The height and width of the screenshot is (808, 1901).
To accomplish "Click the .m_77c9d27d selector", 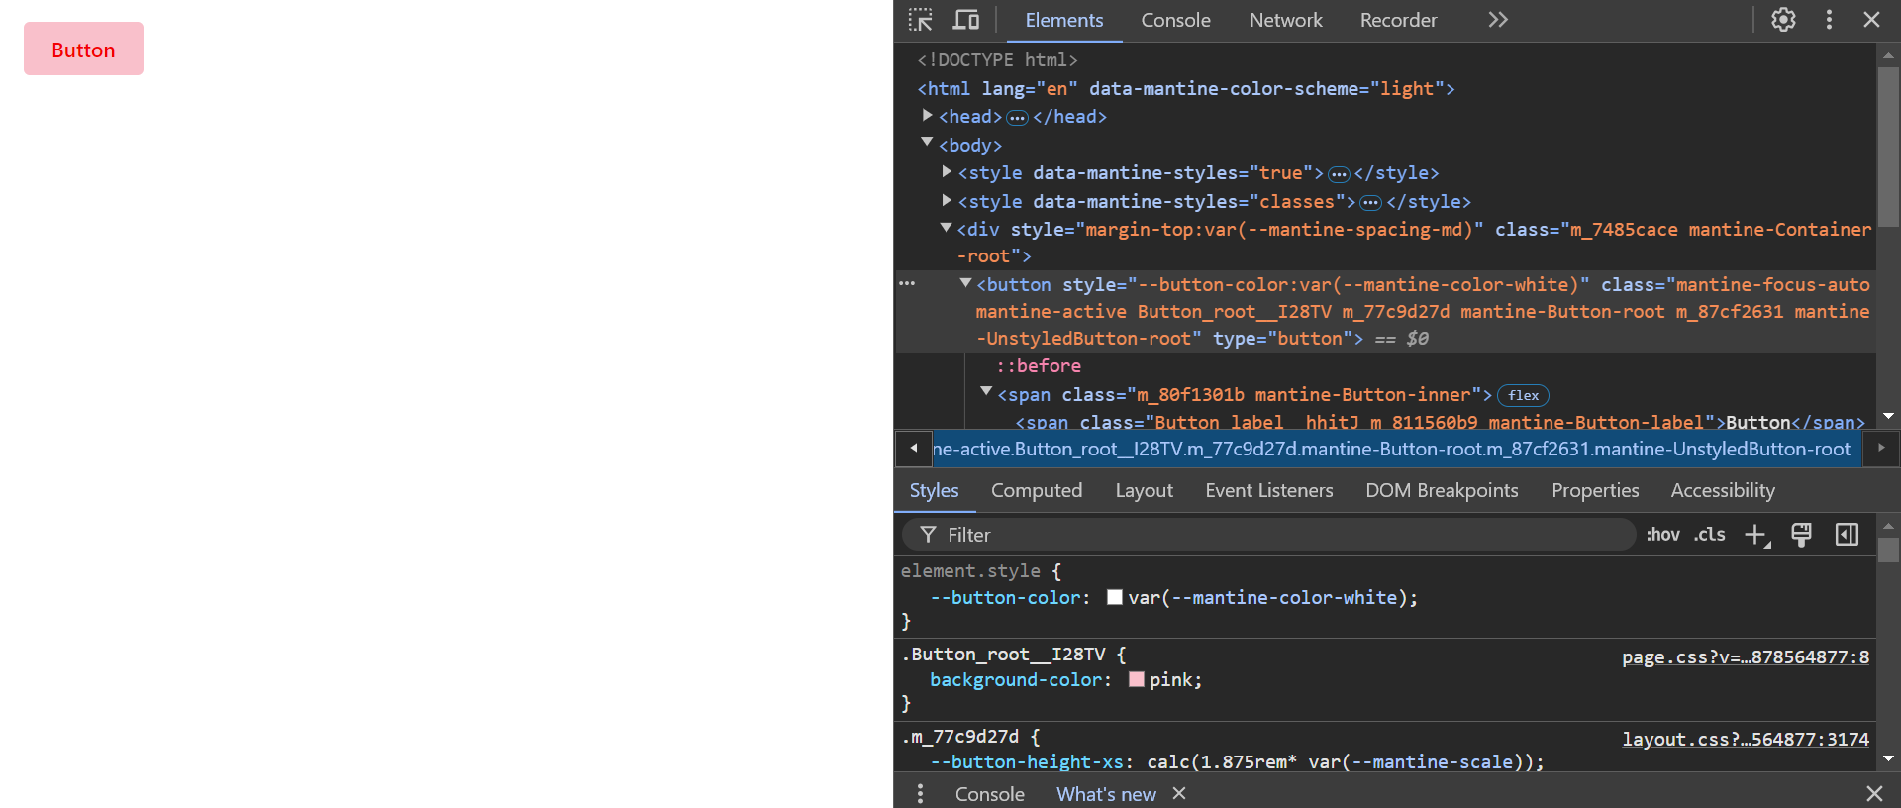I will (x=959, y=737).
